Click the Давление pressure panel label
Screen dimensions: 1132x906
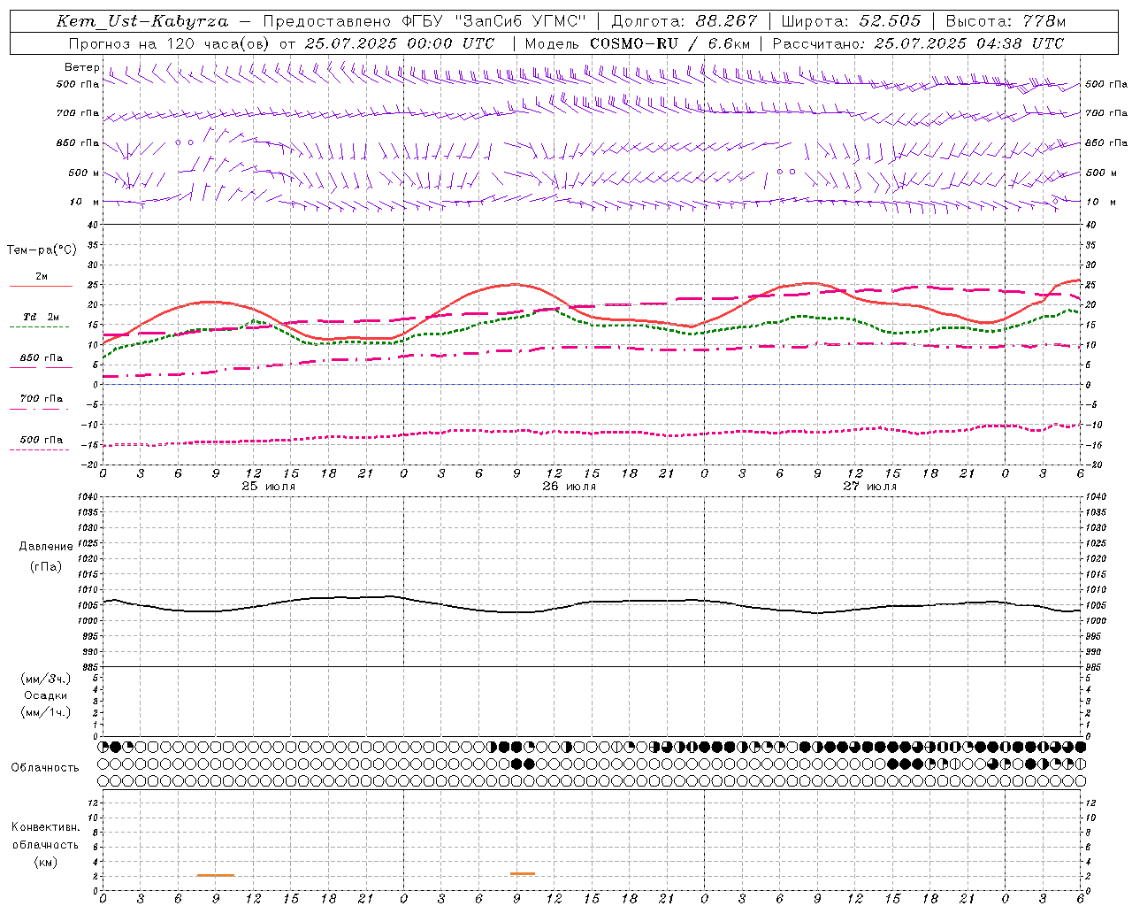coord(45,547)
